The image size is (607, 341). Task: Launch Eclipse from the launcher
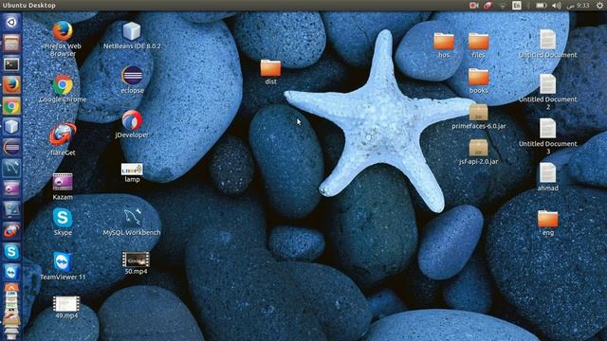pos(11,148)
